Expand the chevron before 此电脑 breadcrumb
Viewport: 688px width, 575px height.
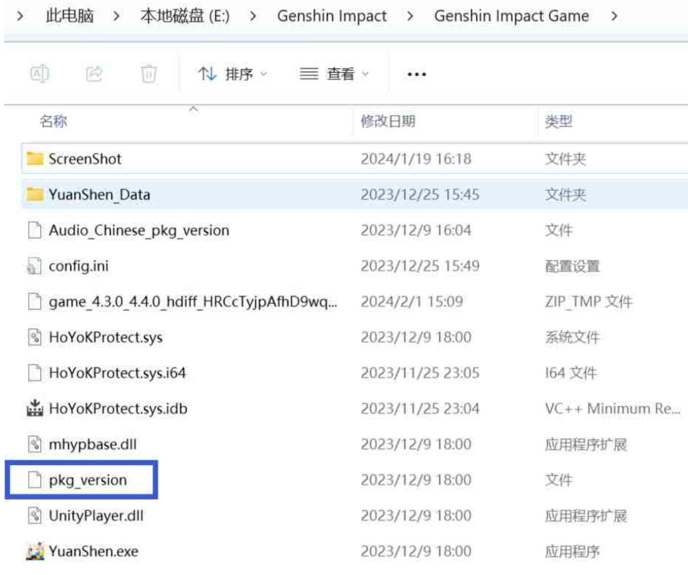click(20, 16)
